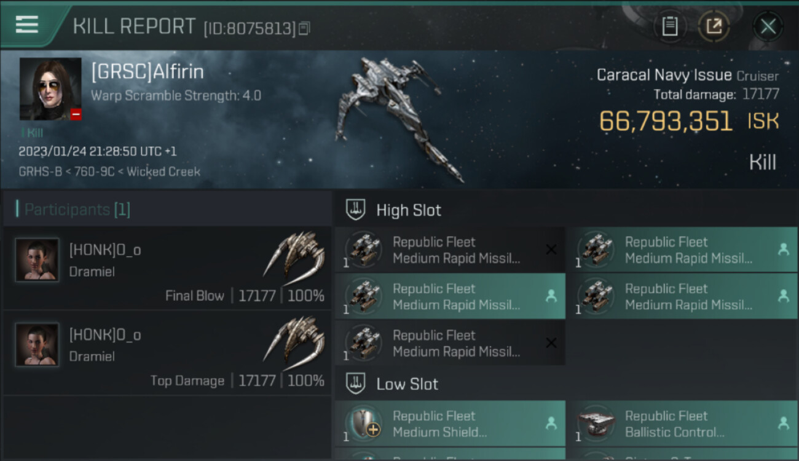Viewport: 799px width, 461px height.
Task: Click the share kill report icon
Action: [714, 26]
